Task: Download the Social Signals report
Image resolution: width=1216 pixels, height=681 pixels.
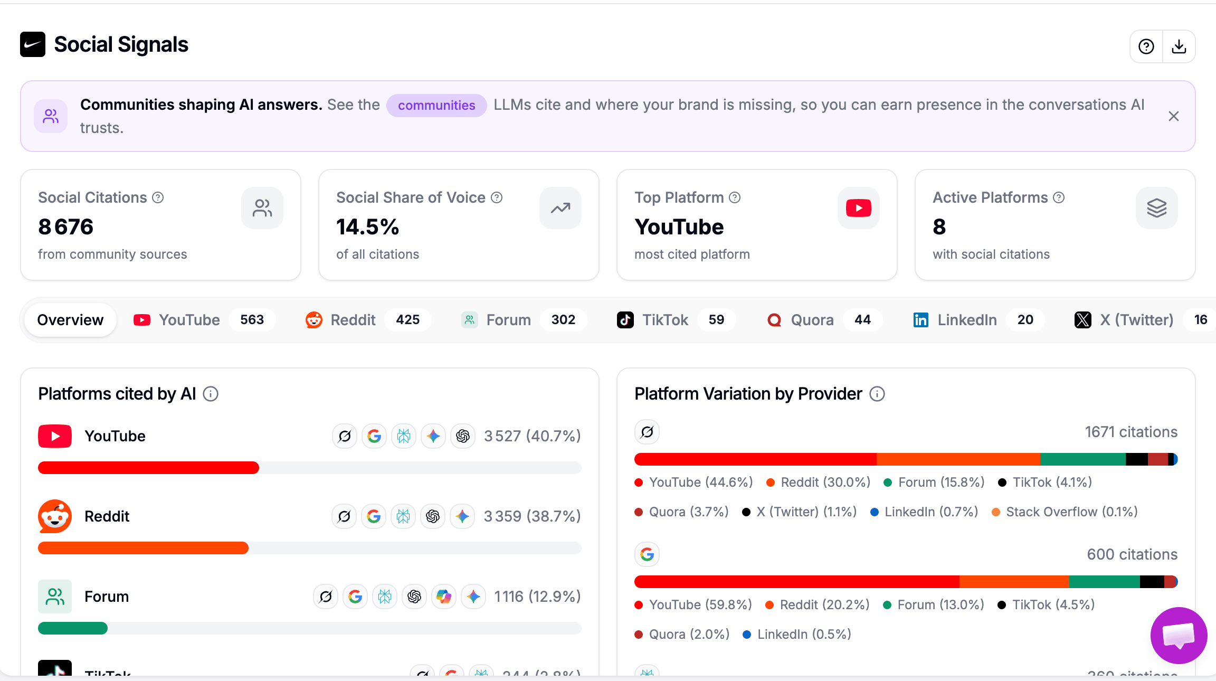Action: [1179, 46]
